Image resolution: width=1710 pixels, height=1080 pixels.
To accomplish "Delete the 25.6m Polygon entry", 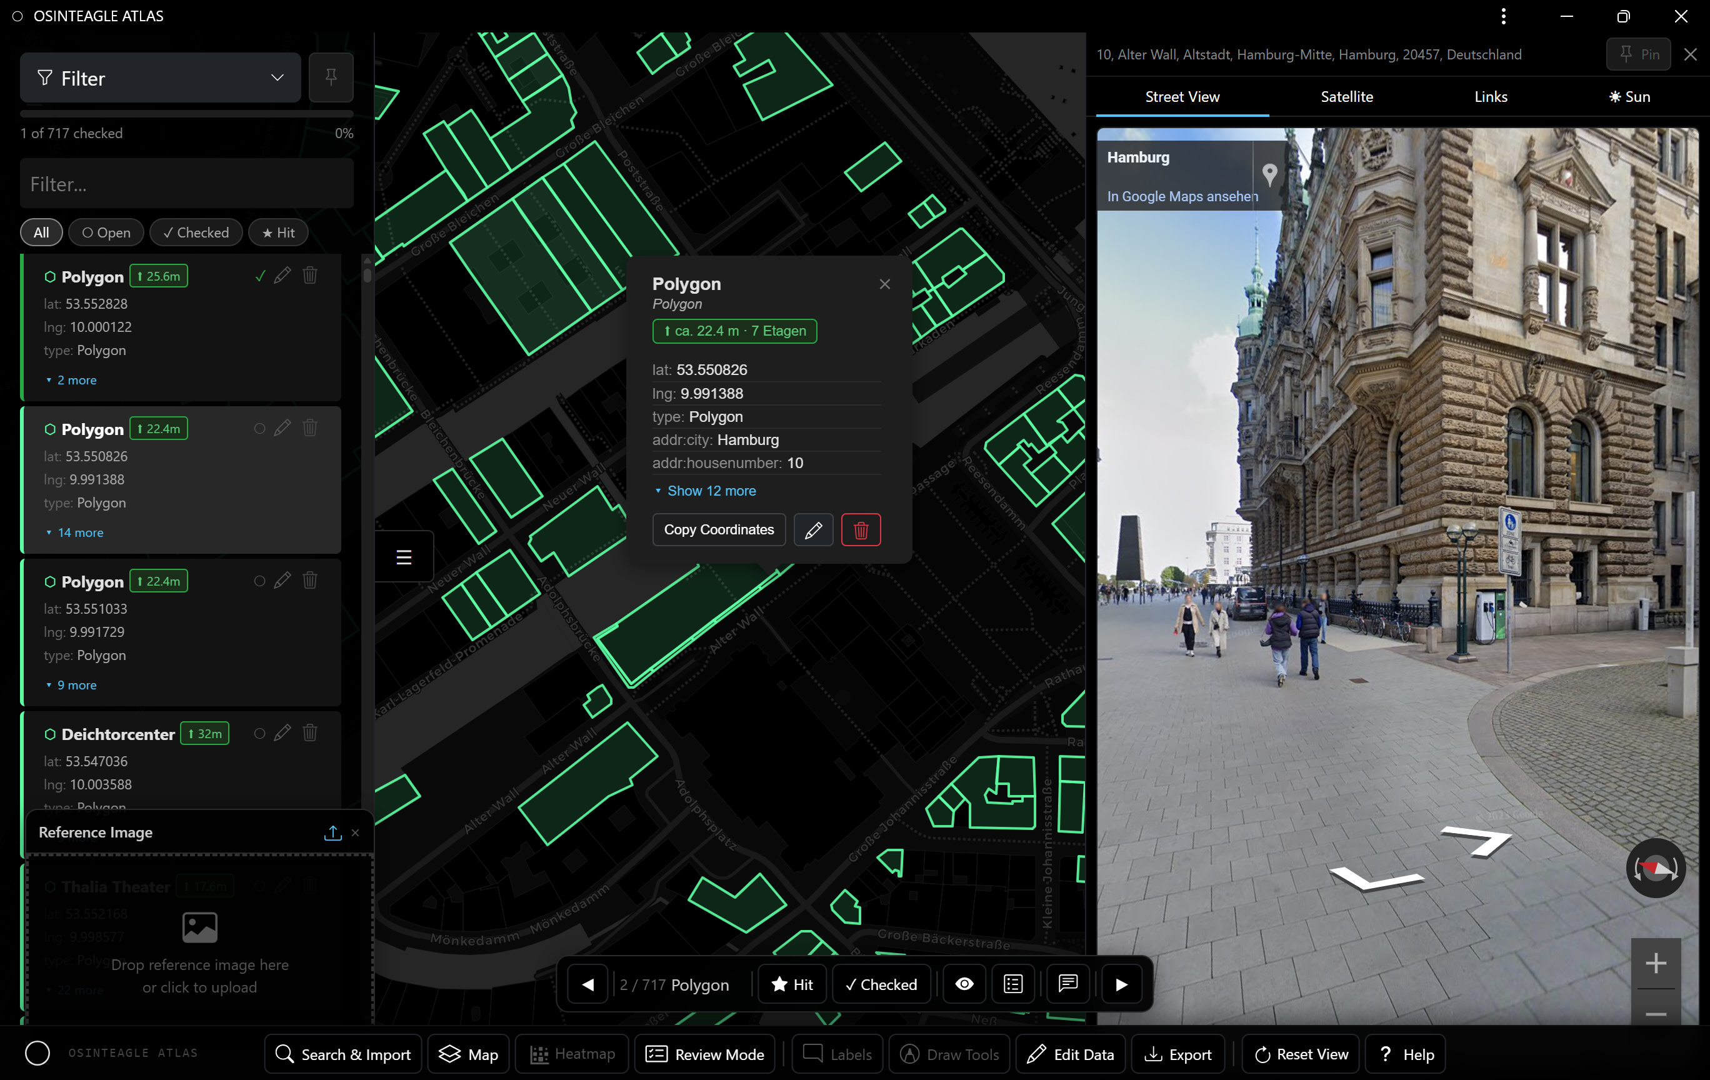I will pyautogui.click(x=311, y=276).
